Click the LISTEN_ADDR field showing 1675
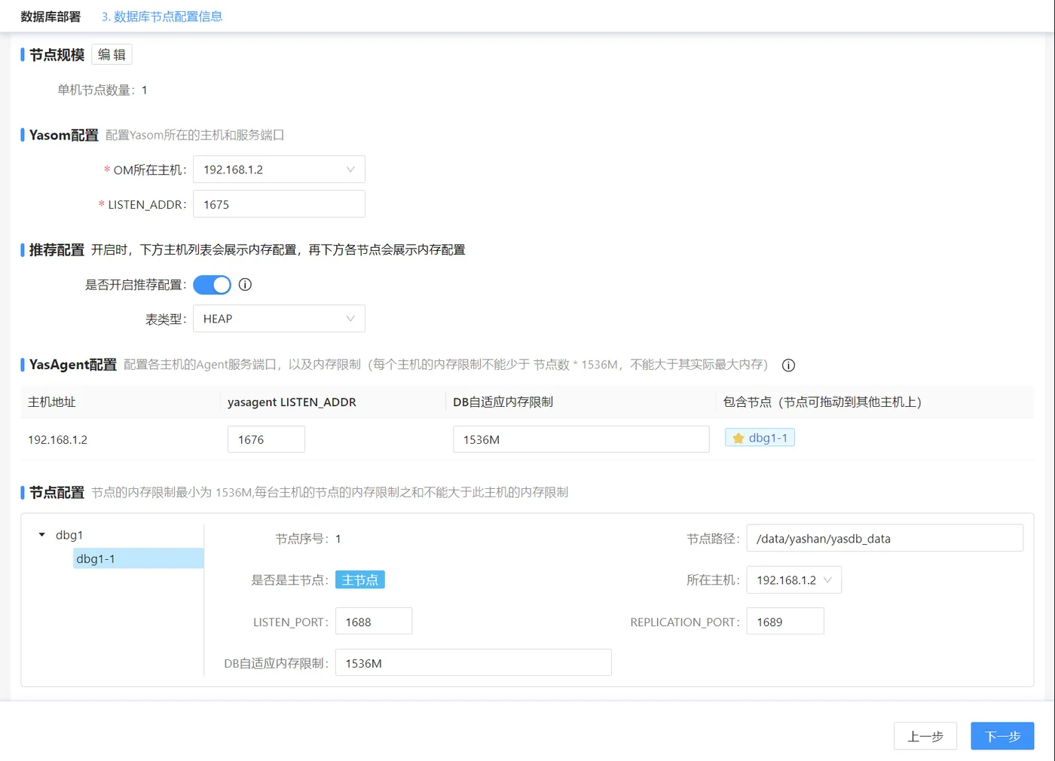Screen dimensions: 1055x761 coord(279,203)
